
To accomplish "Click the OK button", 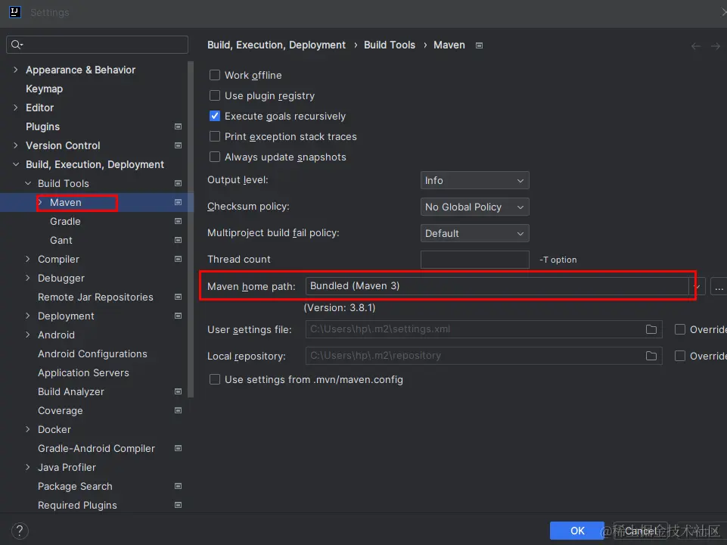I will coord(577,531).
